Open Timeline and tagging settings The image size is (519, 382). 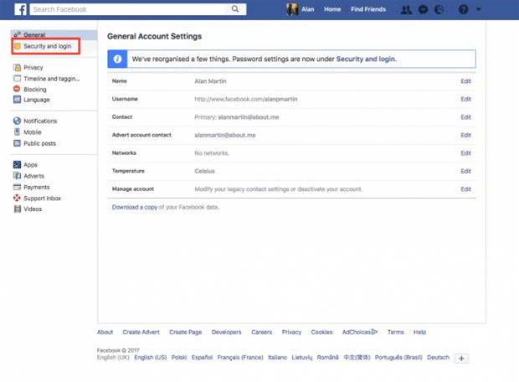(x=52, y=79)
